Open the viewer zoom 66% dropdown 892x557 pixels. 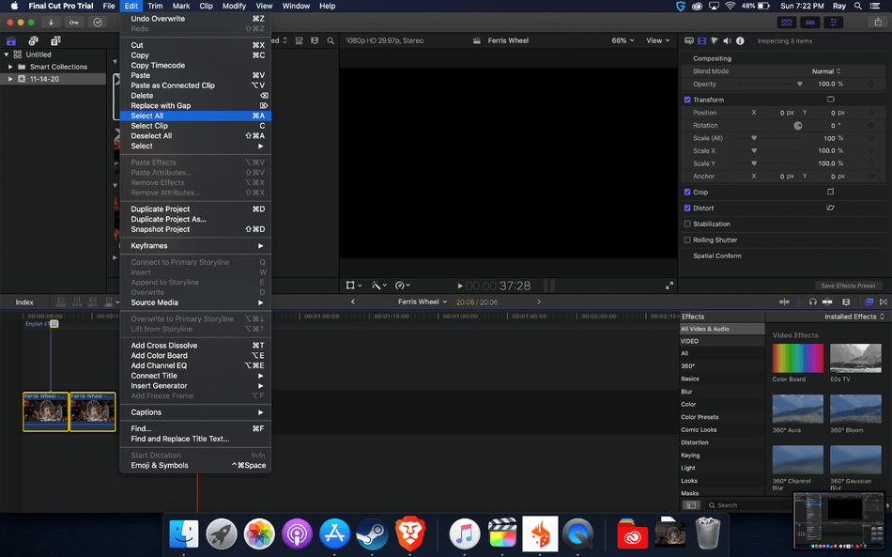point(623,40)
